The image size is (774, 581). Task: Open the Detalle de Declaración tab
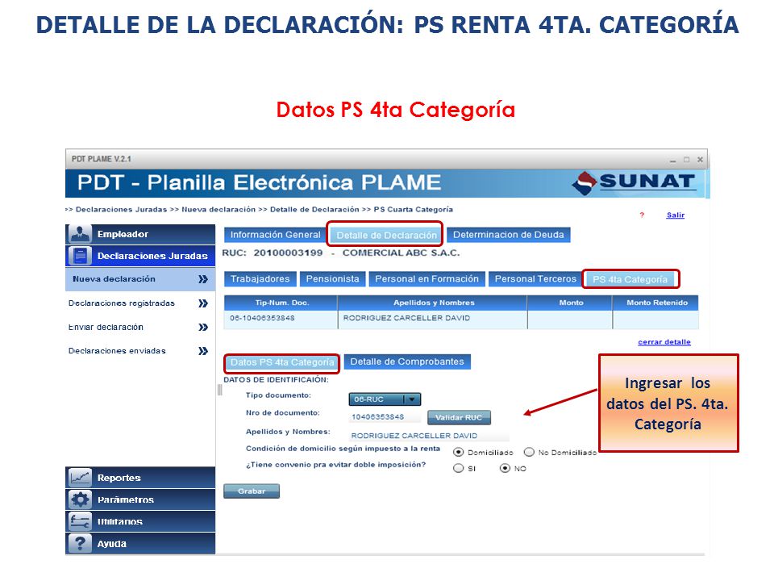[x=386, y=235]
